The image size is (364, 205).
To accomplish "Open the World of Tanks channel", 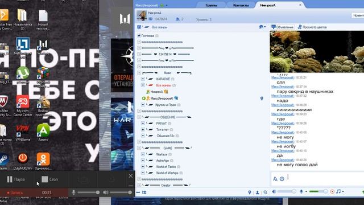I will (166, 167).
